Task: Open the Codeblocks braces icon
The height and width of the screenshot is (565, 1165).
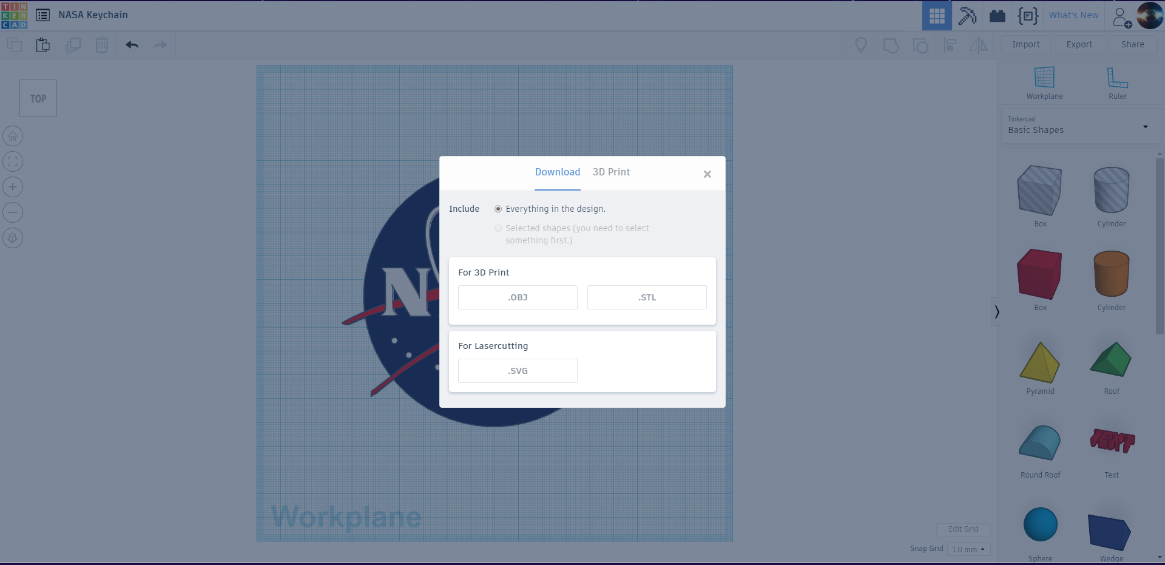Action: pyautogui.click(x=1028, y=16)
